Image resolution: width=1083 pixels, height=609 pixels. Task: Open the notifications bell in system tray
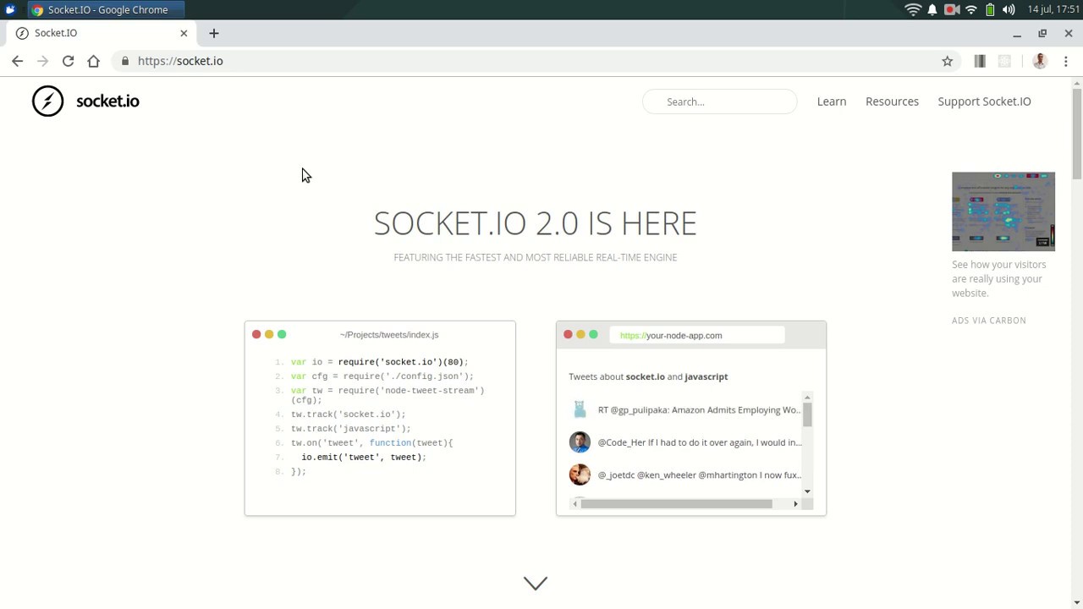pyautogui.click(x=932, y=9)
